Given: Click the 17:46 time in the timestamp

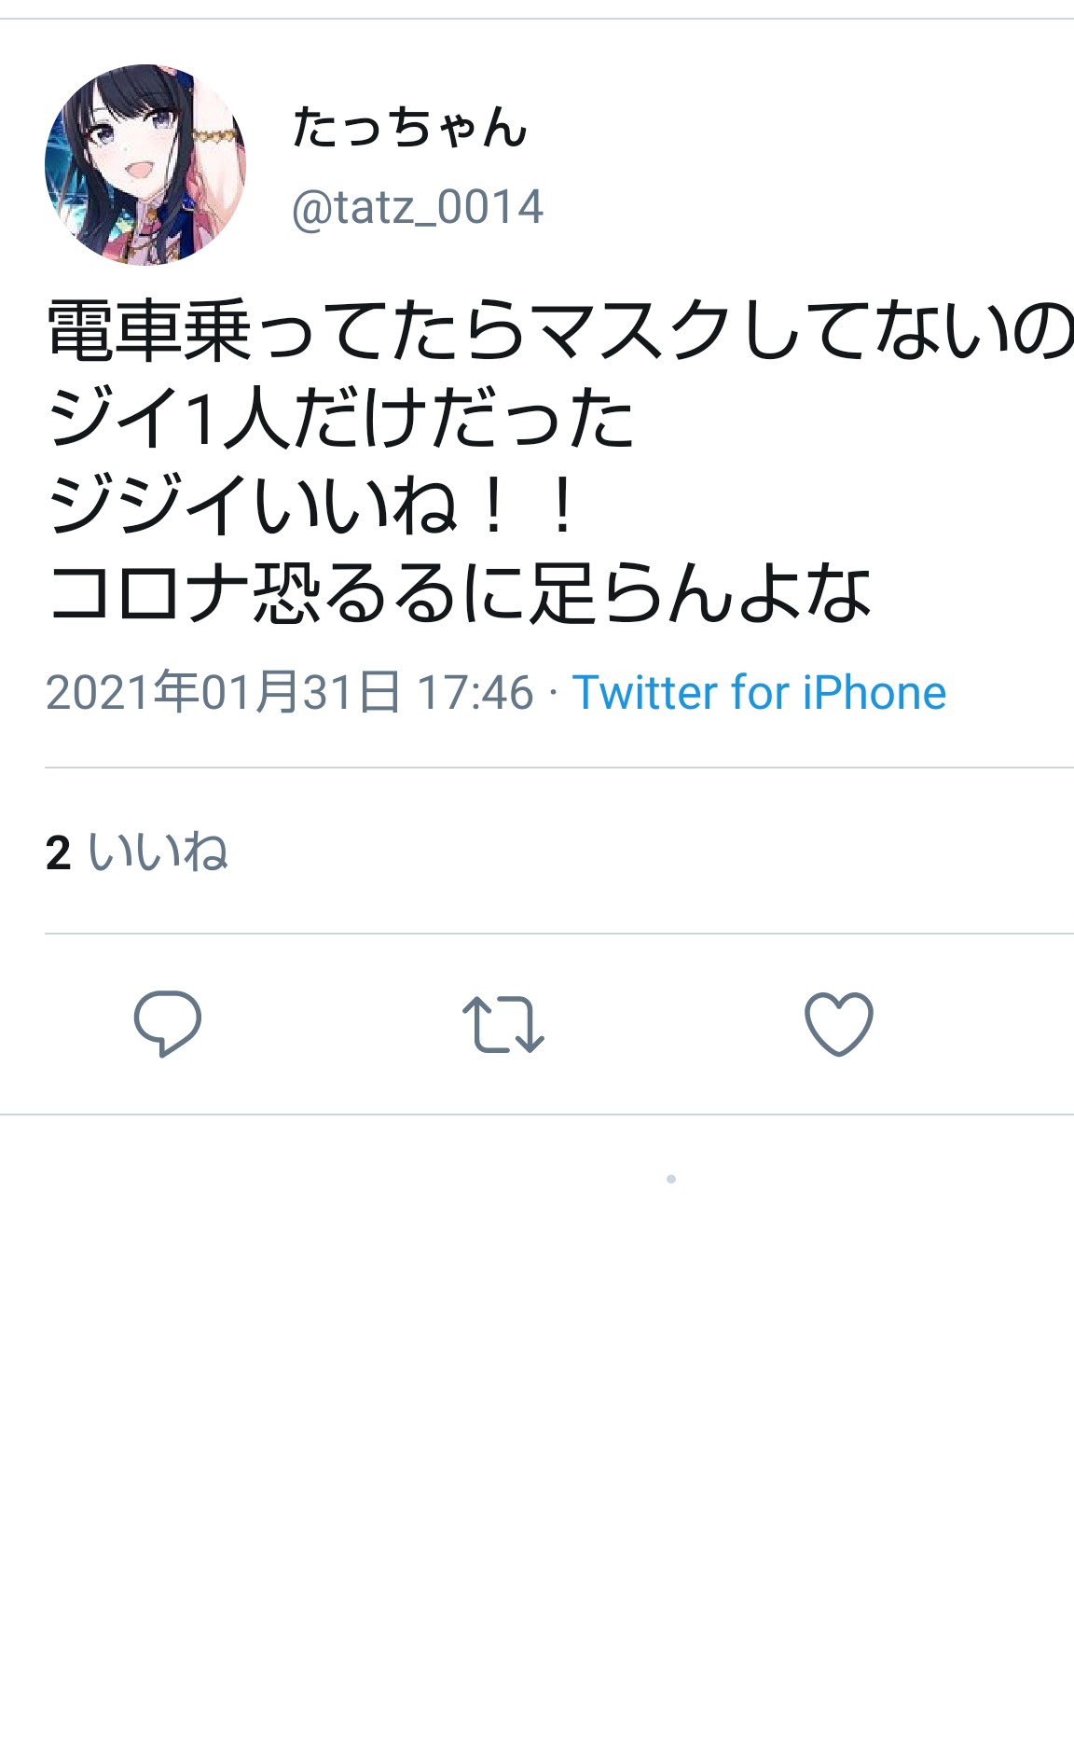Looking at the screenshot, I should pyautogui.click(x=475, y=693).
